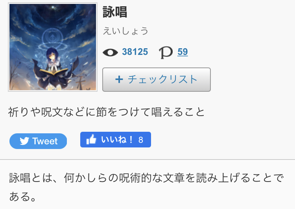Click the plus icon on チェックリスト button

119,80
